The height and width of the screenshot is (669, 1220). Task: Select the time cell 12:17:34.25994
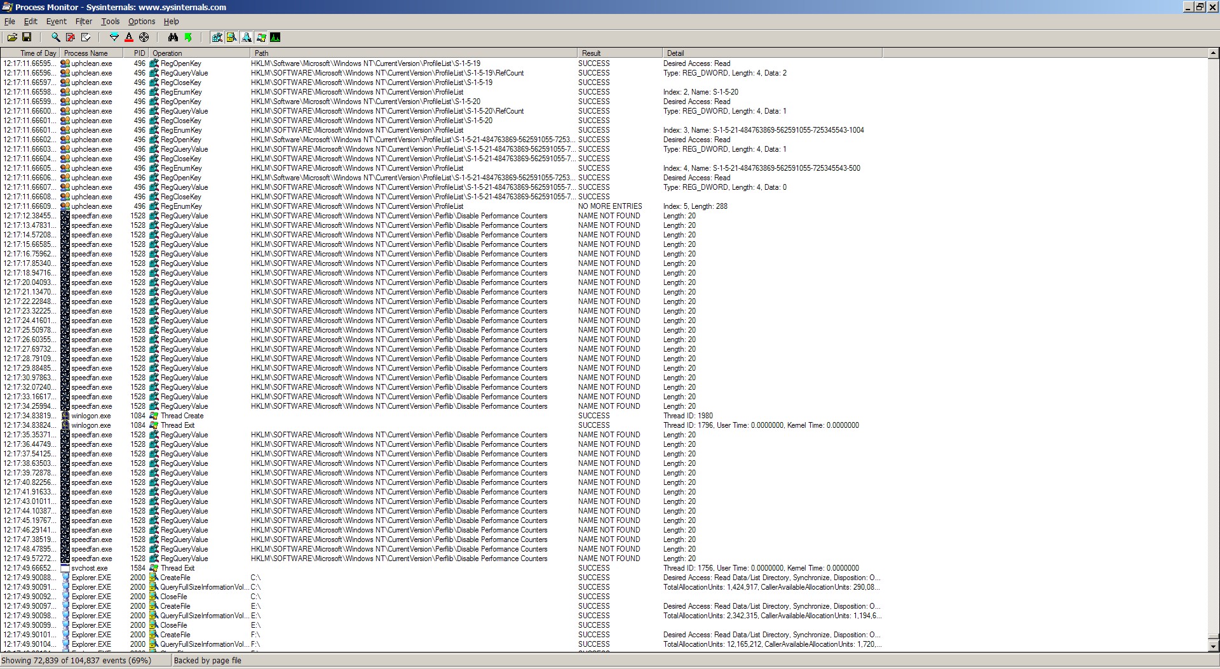(29, 406)
